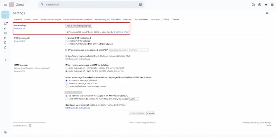Click the bottom-left circular sidebar icon
This screenshot has width=276, height=137.
coord(5,132)
